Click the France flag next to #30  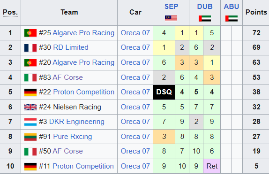30,48
